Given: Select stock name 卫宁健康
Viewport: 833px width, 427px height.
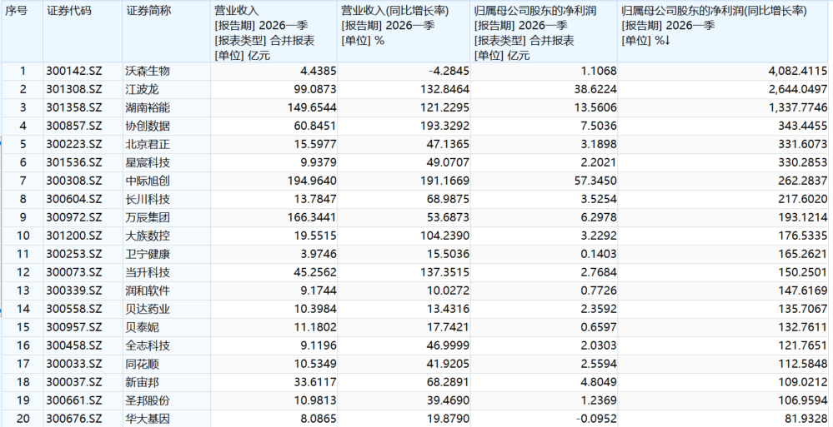Looking at the screenshot, I should [x=148, y=255].
